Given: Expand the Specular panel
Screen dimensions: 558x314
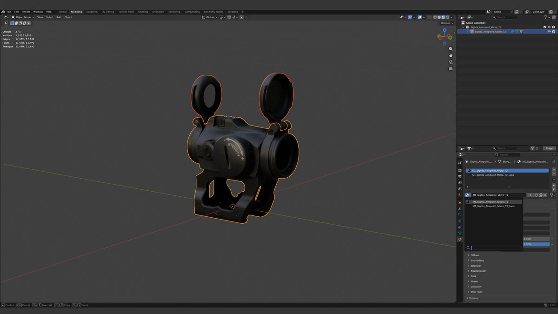Looking at the screenshot, I should pyautogui.click(x=475, y=266).
